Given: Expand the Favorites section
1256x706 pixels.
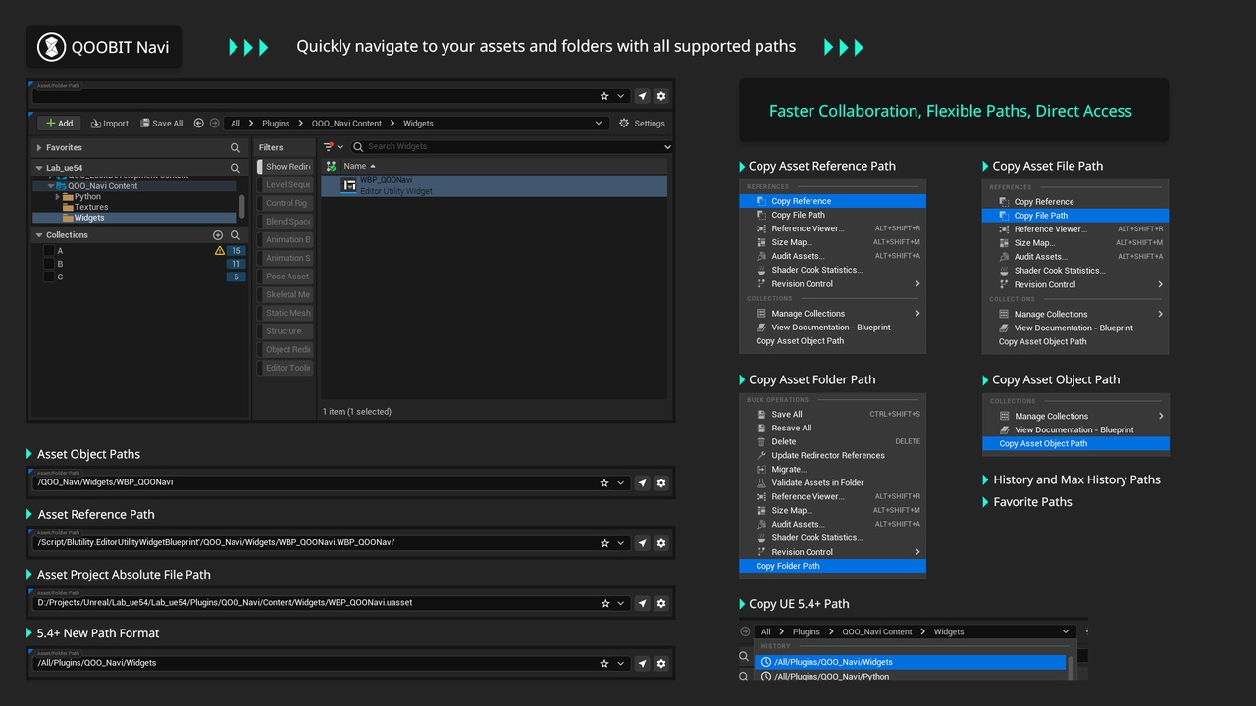Looking at the screenshot, I should click(x=39, y=148).
